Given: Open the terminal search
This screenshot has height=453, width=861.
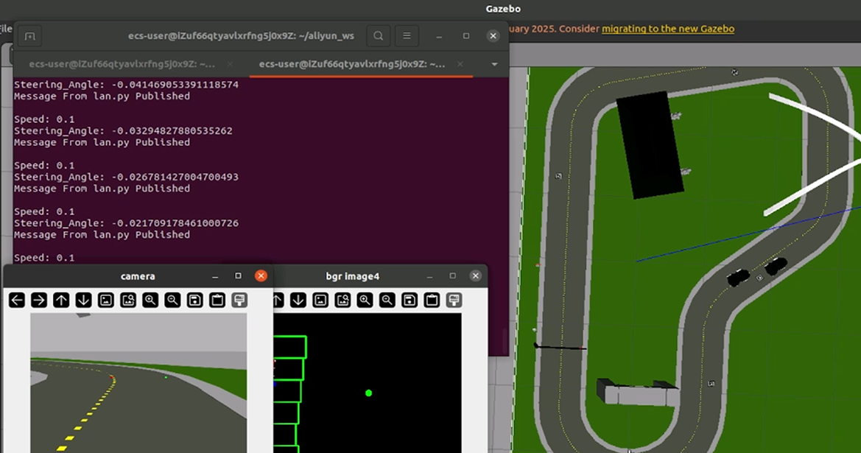Looking at the screenshot, I should point(378,35).
